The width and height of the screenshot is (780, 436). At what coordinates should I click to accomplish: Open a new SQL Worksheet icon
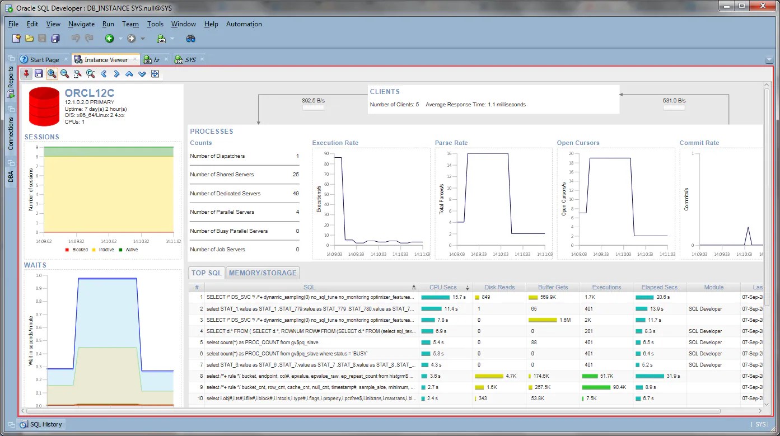pyautogui.click(x=161, y=39)
